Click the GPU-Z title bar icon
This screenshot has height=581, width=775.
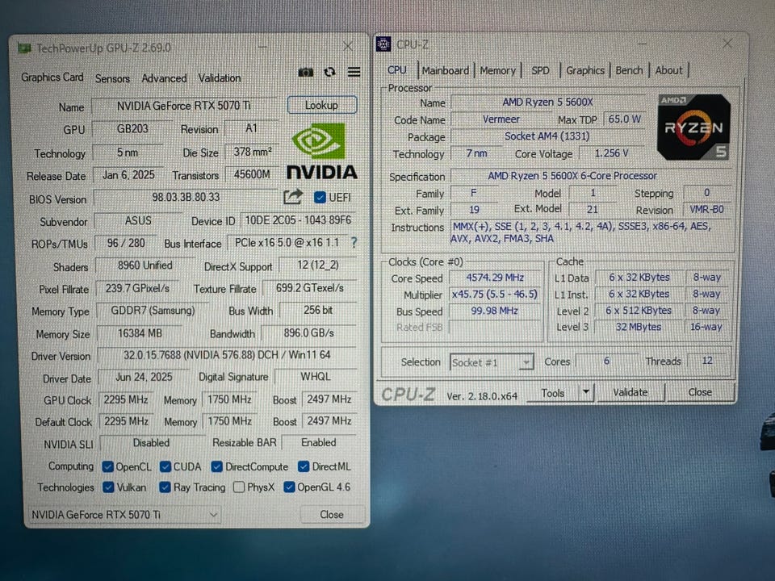pos(24,48)
